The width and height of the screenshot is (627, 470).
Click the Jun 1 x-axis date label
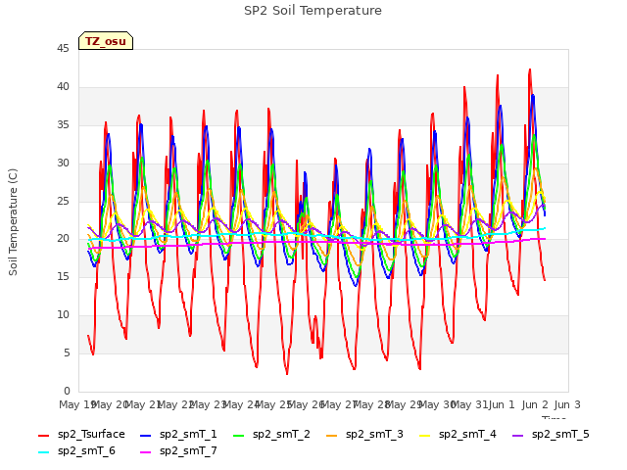tap(502, 404)
